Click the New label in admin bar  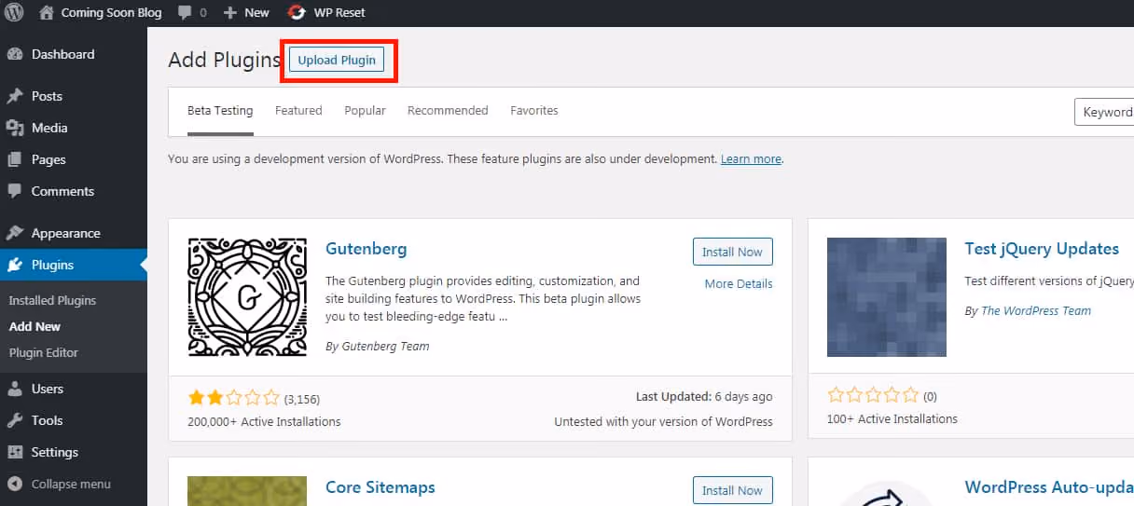coord(256,13)
